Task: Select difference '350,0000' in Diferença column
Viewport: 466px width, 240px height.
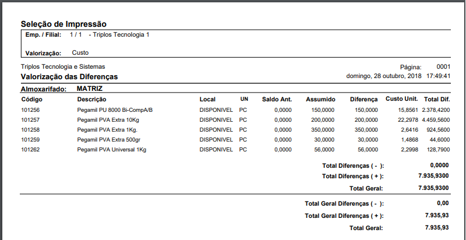Action: 366,130
